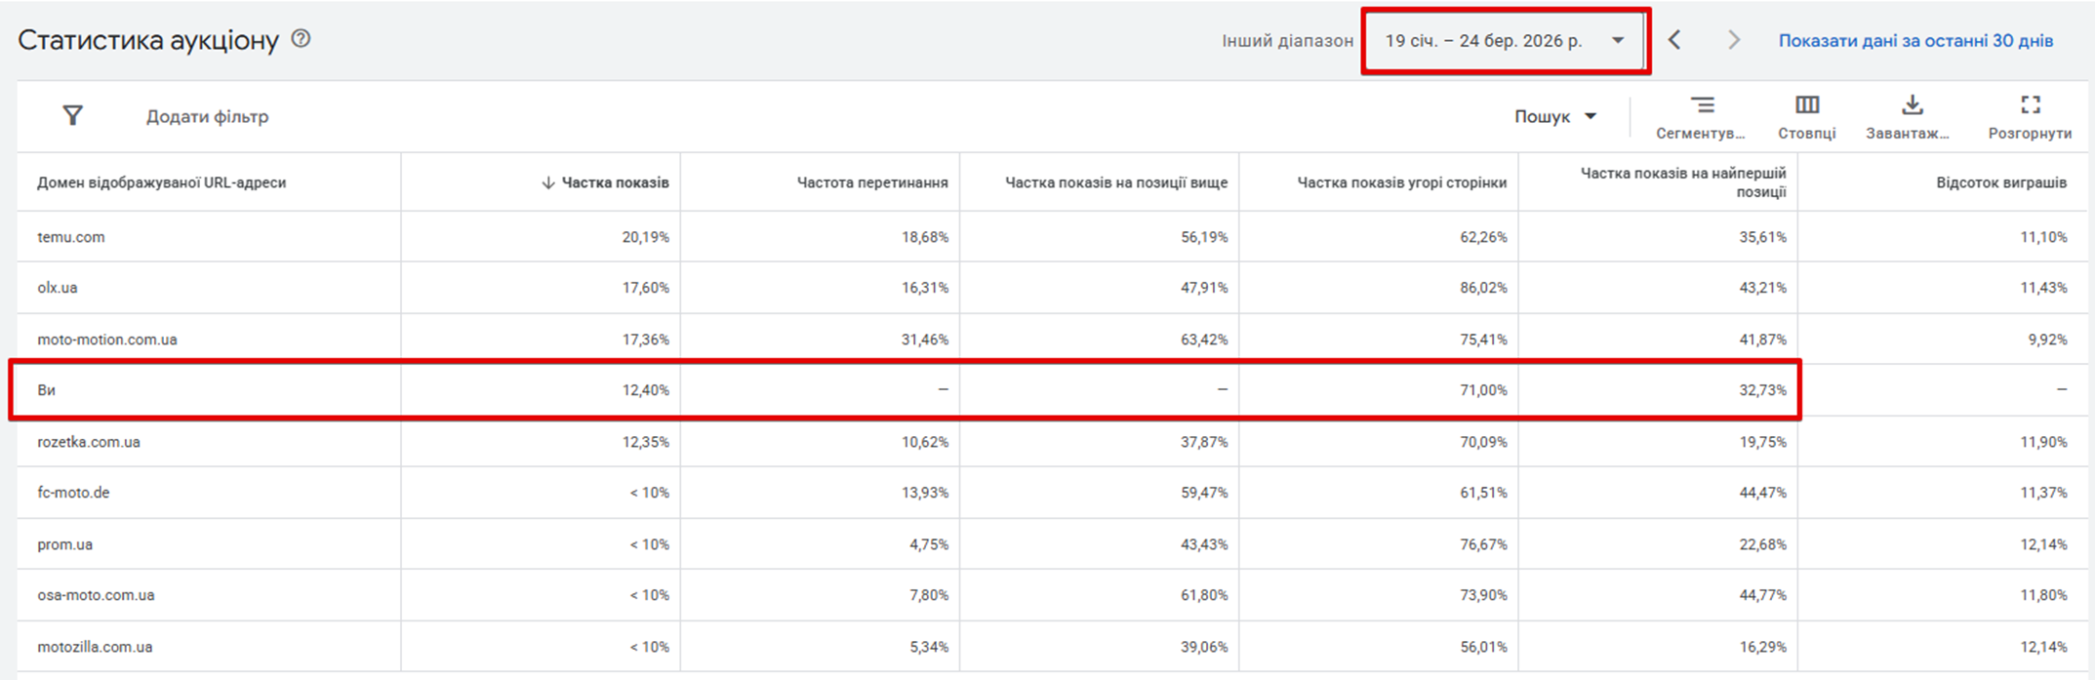Viewport: 2095px width, 680px height.
Task: Click Показати дані за останні 30 днів
Action: 1914,41
